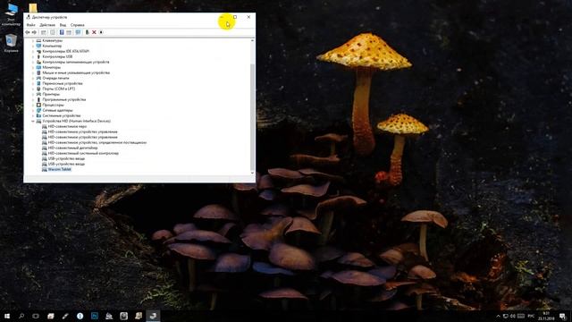This screenshot has height=322, width=572.
Task: Expand Контроллеры IDE ATA/ATAPI node
Action: coord(33,51)
